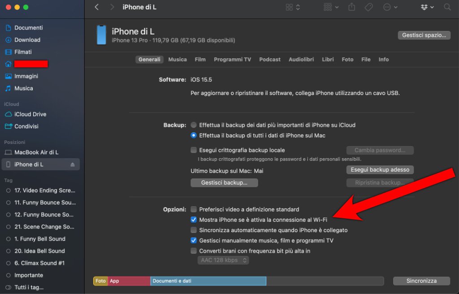
Task: Click the blue iPhone device icon
Action: click(x=101, y=35)
